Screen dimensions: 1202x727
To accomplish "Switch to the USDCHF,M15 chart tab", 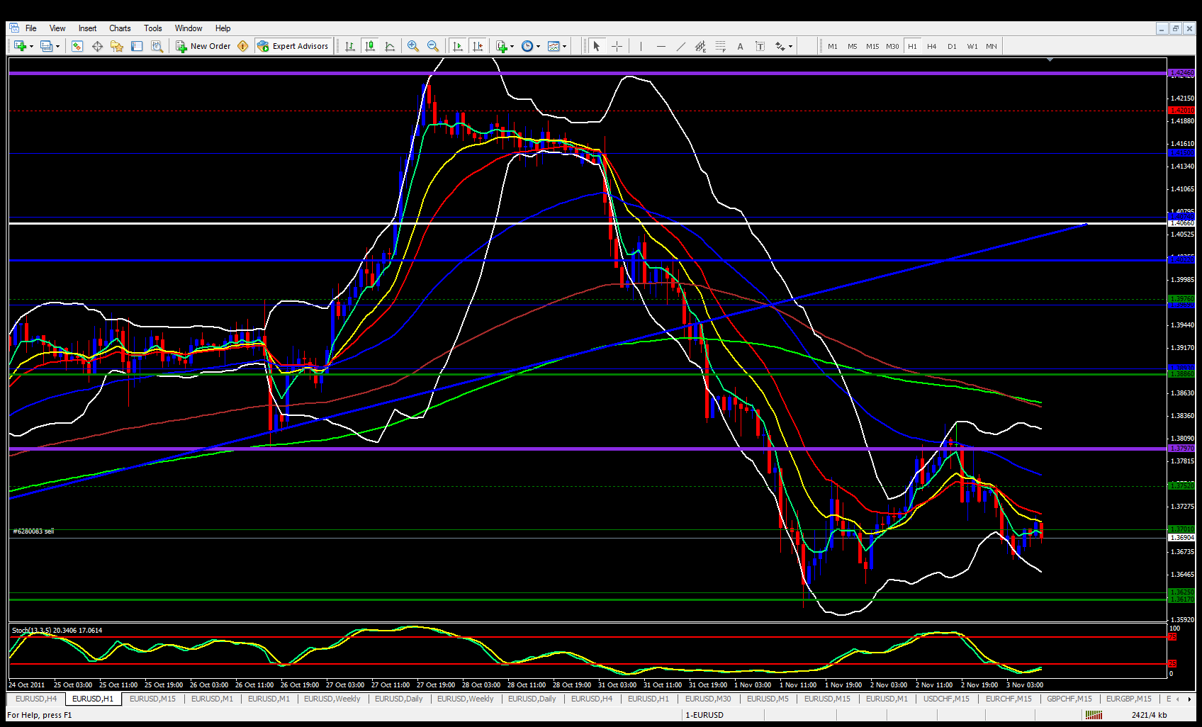I will coord(946,699).
